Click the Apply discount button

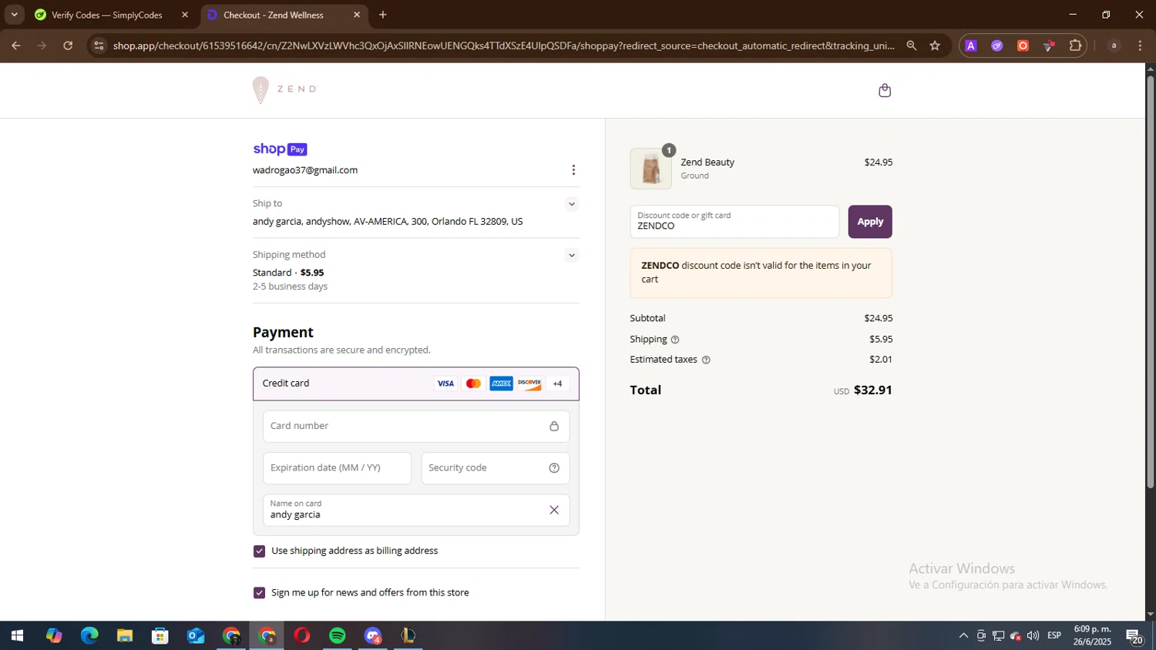pos(870,222)
